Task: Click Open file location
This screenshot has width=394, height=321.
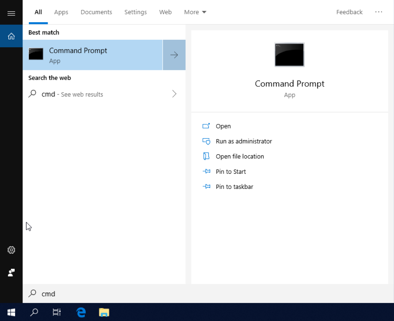Action: [240, 156]
